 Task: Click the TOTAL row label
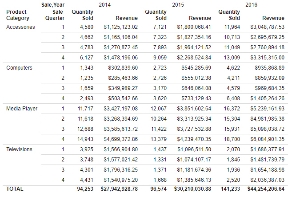(15, 189)
